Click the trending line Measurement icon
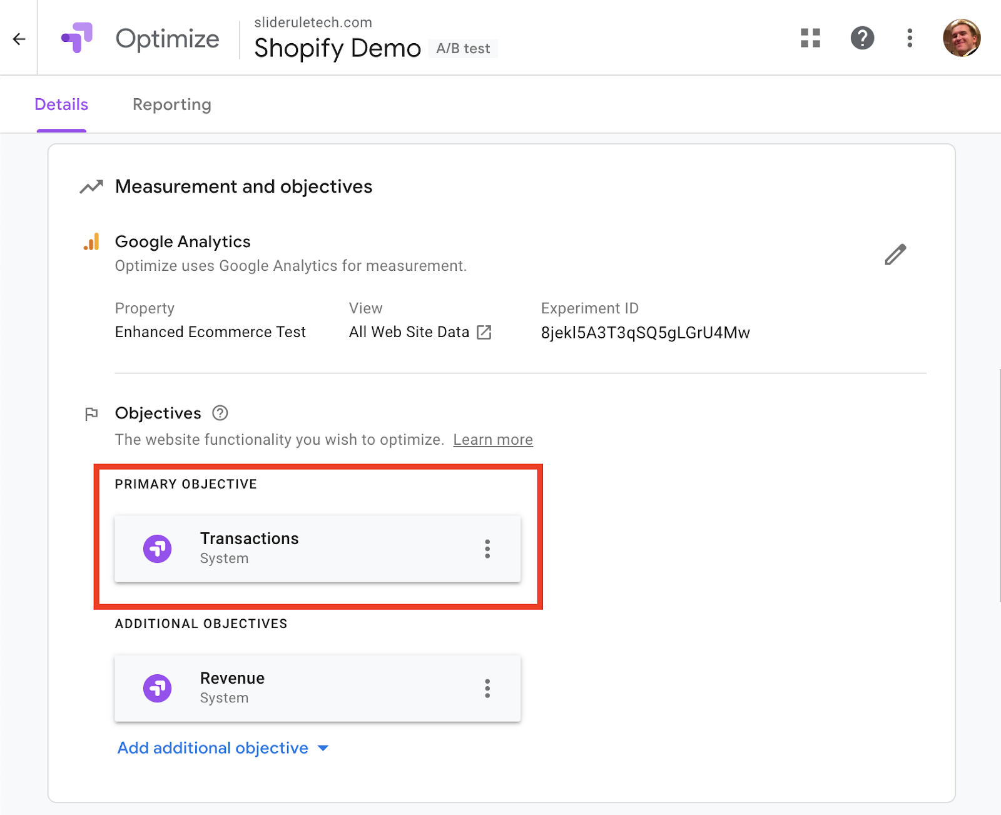This screenshot has height=815, width=1001. click(91, 186)
